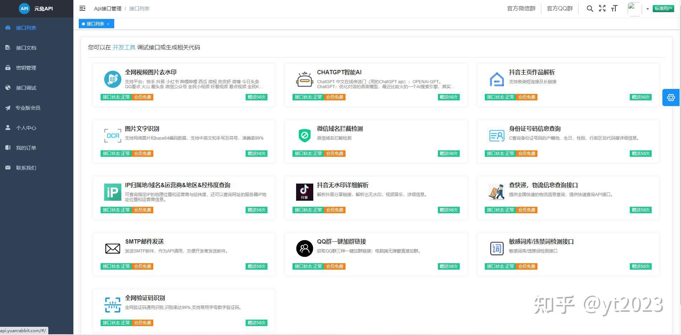Click the SMTP邮件发送 envelope icon
The width and height of the screenshot is (681, 335).
[x=112, y=249]
